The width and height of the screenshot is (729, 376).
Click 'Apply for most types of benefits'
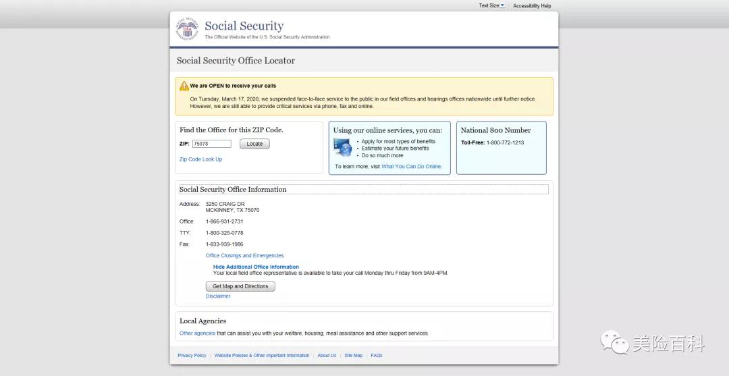pos(398,141)
